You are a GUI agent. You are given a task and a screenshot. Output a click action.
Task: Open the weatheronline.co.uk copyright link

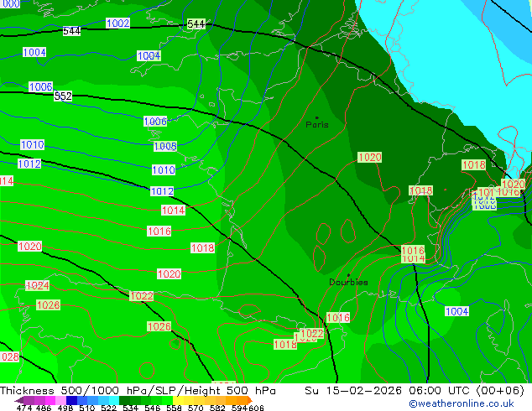pyautogui.click(x=461, y=403)
